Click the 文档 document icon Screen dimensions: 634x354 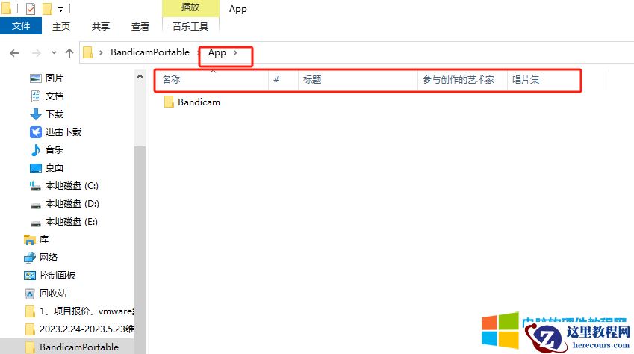[x=36, y=96]
